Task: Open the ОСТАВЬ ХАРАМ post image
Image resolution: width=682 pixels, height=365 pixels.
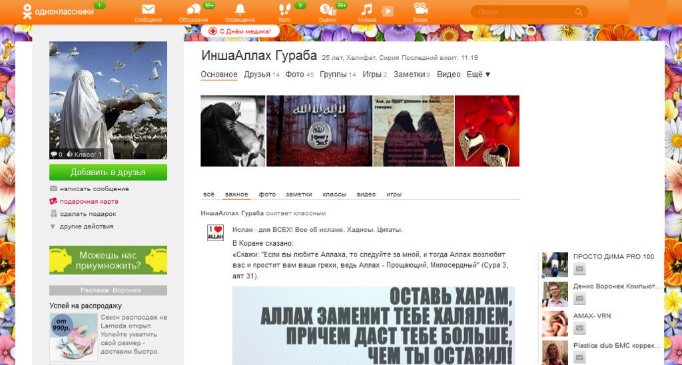Action: pos(374,326)
